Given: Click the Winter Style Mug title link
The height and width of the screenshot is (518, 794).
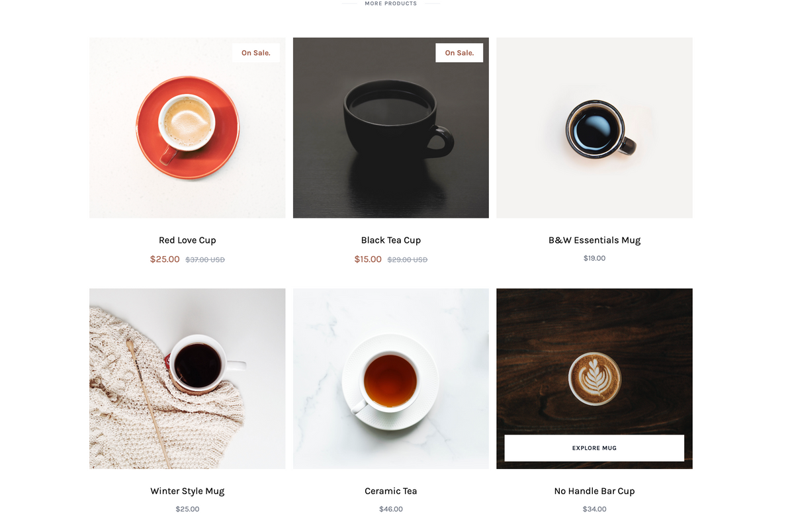Looking at the screenshot, I should point(187,491).
